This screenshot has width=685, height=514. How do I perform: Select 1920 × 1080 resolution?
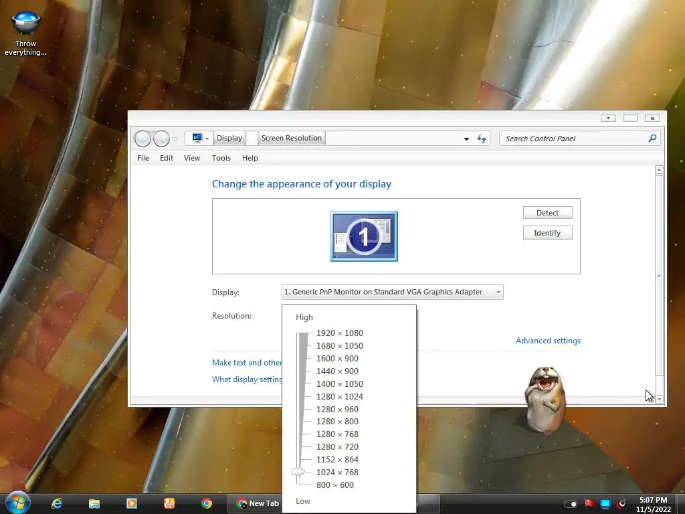tap(339, 333)
